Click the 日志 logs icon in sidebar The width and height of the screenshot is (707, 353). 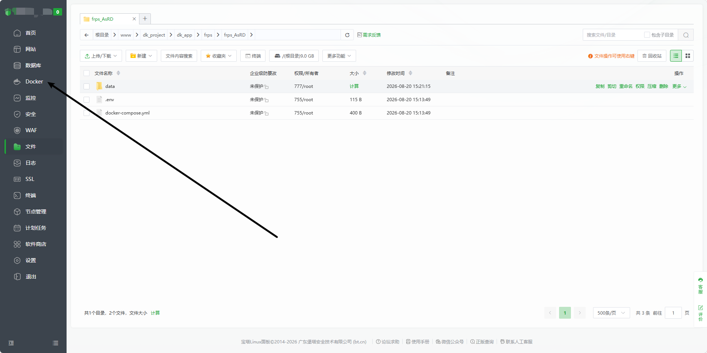tap(17, 163)
